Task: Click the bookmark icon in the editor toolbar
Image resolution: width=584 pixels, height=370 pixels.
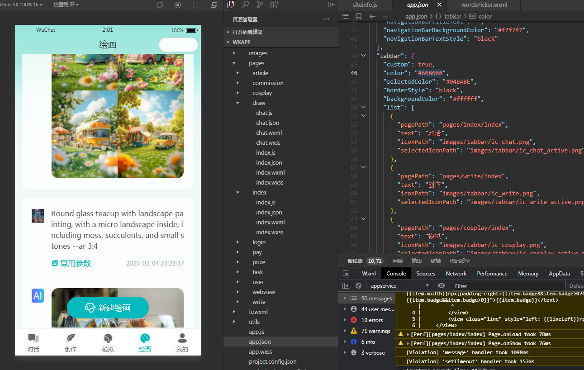Action: point(359,16)
